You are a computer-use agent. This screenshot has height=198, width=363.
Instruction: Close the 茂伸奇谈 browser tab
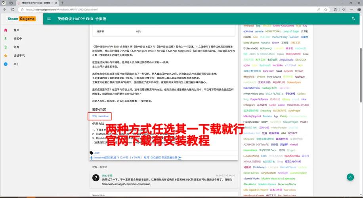tap(56, 3)
